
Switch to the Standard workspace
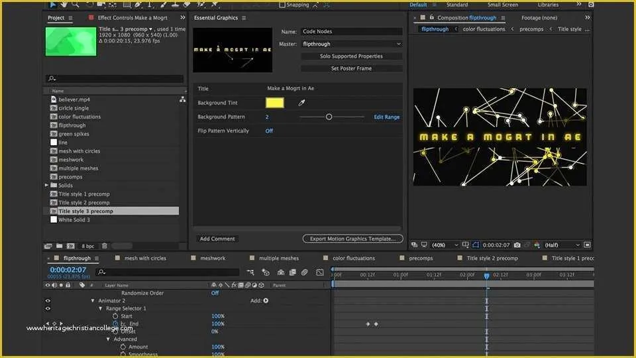point(457,5)
